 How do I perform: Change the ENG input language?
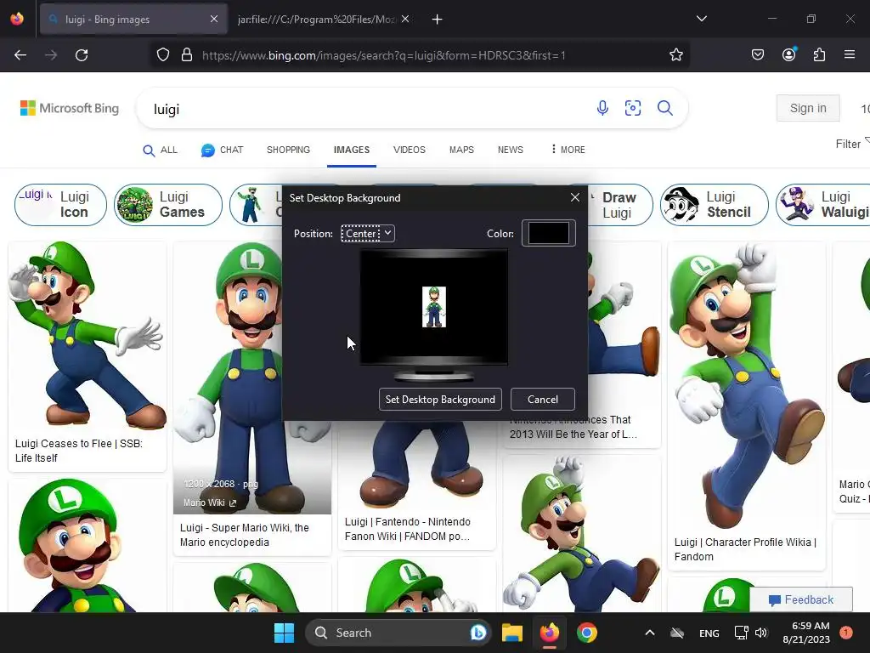pos(709,633)
